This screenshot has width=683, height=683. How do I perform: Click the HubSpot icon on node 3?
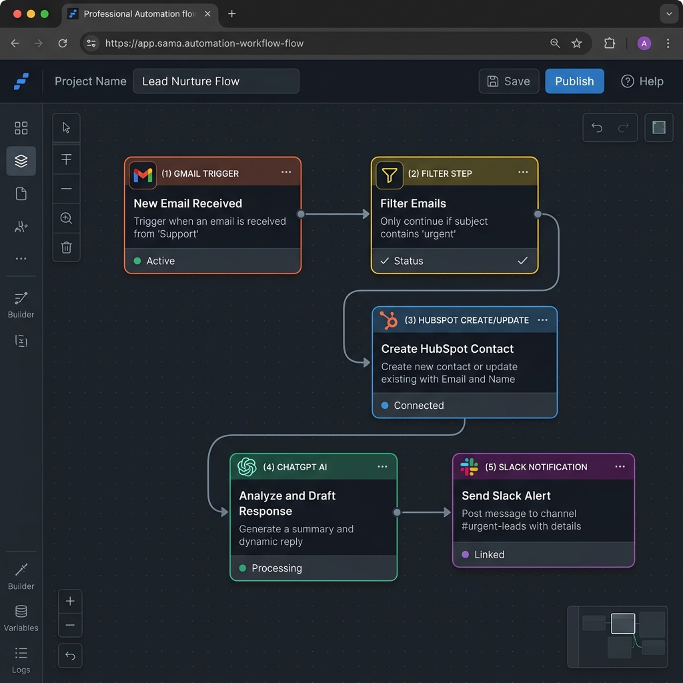click(x=389, y=320)
